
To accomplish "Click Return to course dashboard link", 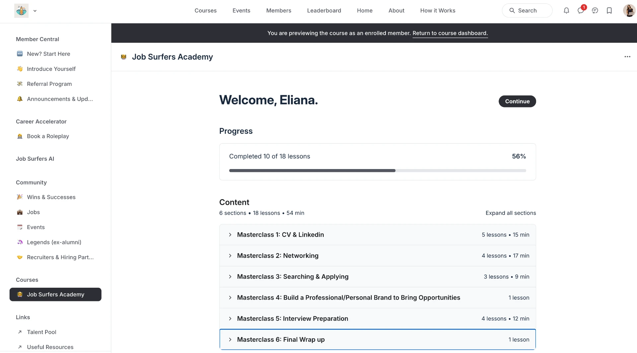I will 450,33.
